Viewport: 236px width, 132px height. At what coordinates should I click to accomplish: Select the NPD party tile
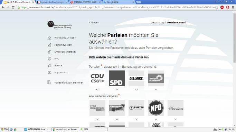click(156, 108)
